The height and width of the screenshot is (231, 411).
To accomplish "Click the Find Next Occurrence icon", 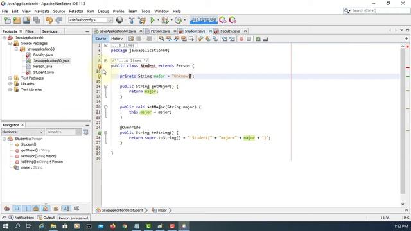I will pos(177,38).
